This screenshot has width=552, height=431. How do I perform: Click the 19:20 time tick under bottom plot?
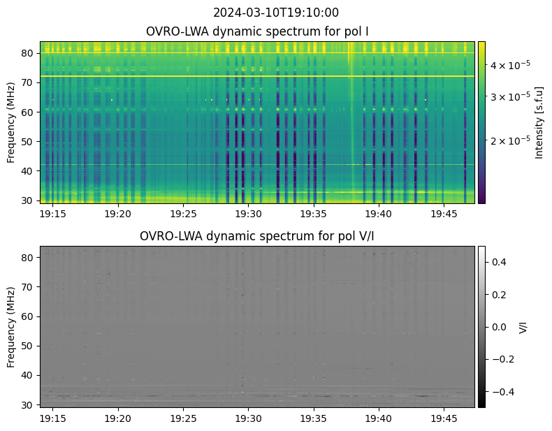point(118,418)
